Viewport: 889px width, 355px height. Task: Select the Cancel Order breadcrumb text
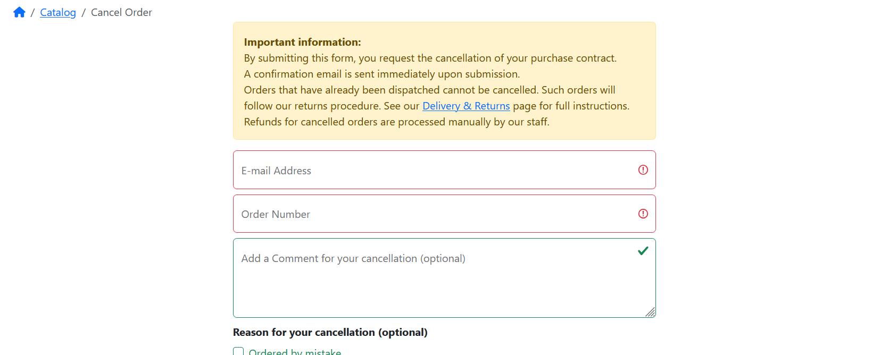[121, 12]
